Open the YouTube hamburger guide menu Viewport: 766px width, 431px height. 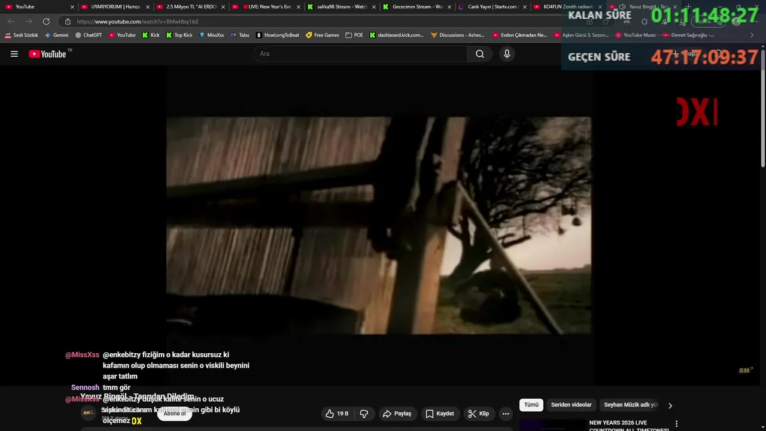tap(14, 54)
